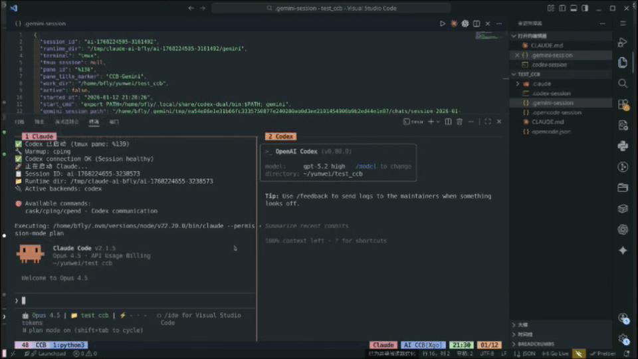Switch to the Output panel tab
Viewport: 638px width, 359px height.
(x=39, y=122)
